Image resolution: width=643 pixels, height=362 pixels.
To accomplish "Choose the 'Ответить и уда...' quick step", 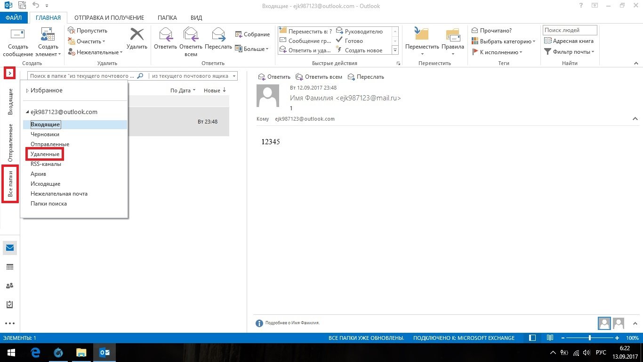I will coord(306,50).
